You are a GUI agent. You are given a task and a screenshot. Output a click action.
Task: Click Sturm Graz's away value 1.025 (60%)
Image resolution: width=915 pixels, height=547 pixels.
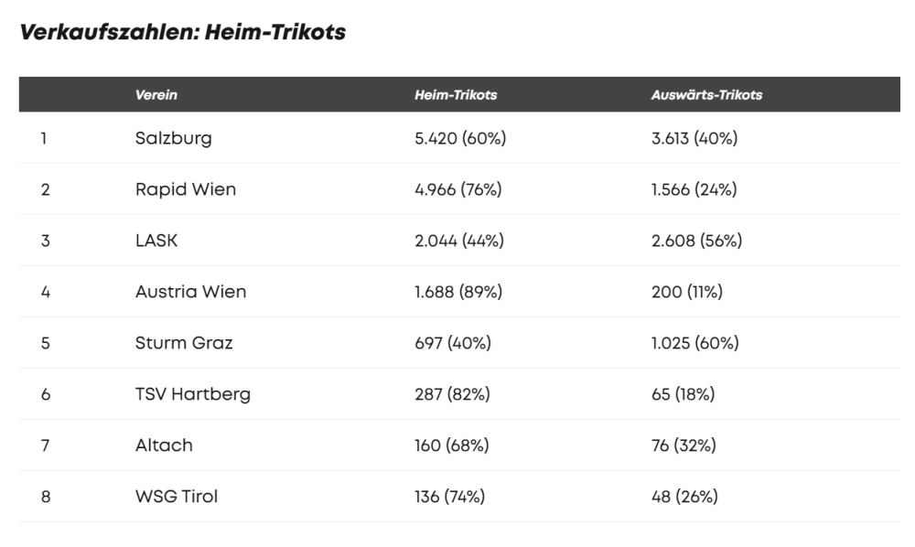tap(694, 344)
